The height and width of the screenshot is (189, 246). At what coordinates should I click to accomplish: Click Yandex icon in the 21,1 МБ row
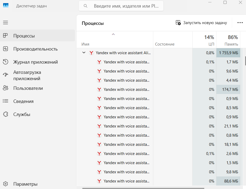tap(99, 126)
